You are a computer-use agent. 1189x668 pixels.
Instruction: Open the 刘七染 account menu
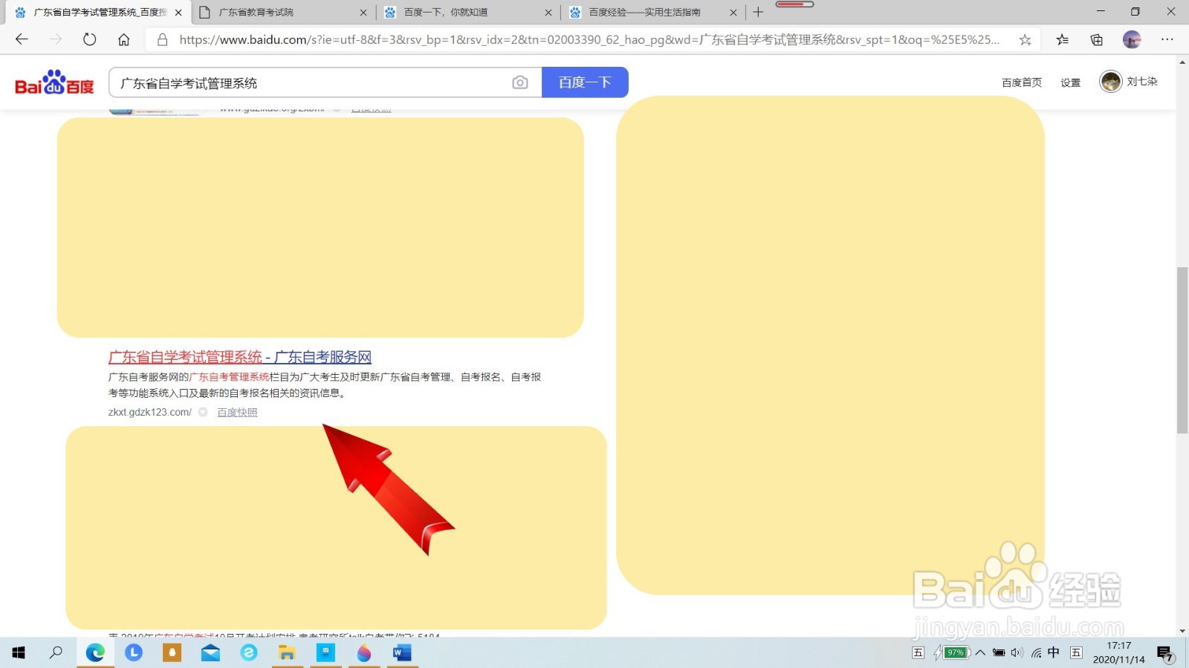click(x=1129, y=82)
